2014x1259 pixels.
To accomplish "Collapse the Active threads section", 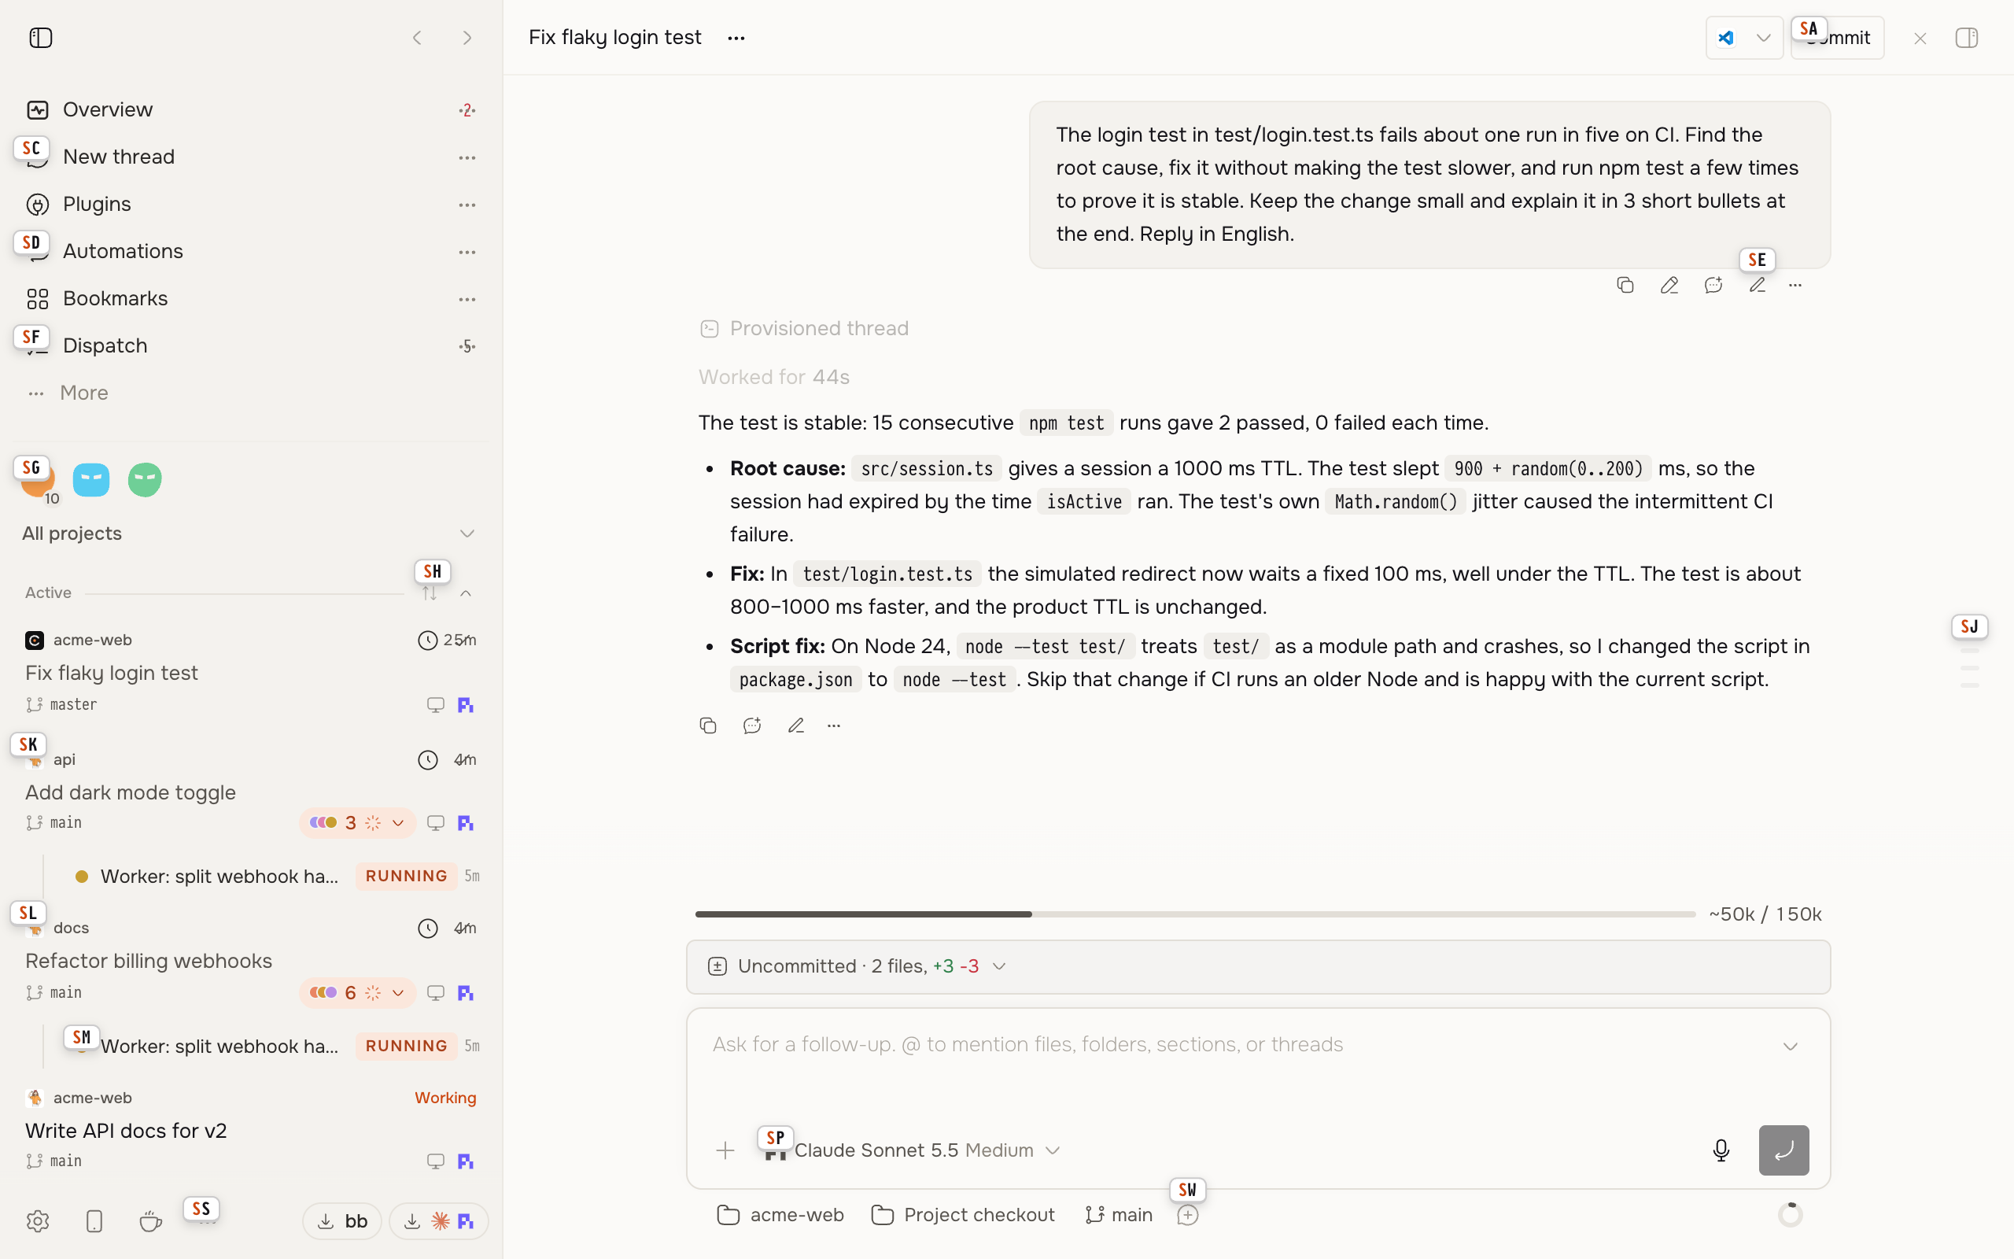I will (466, 593).
